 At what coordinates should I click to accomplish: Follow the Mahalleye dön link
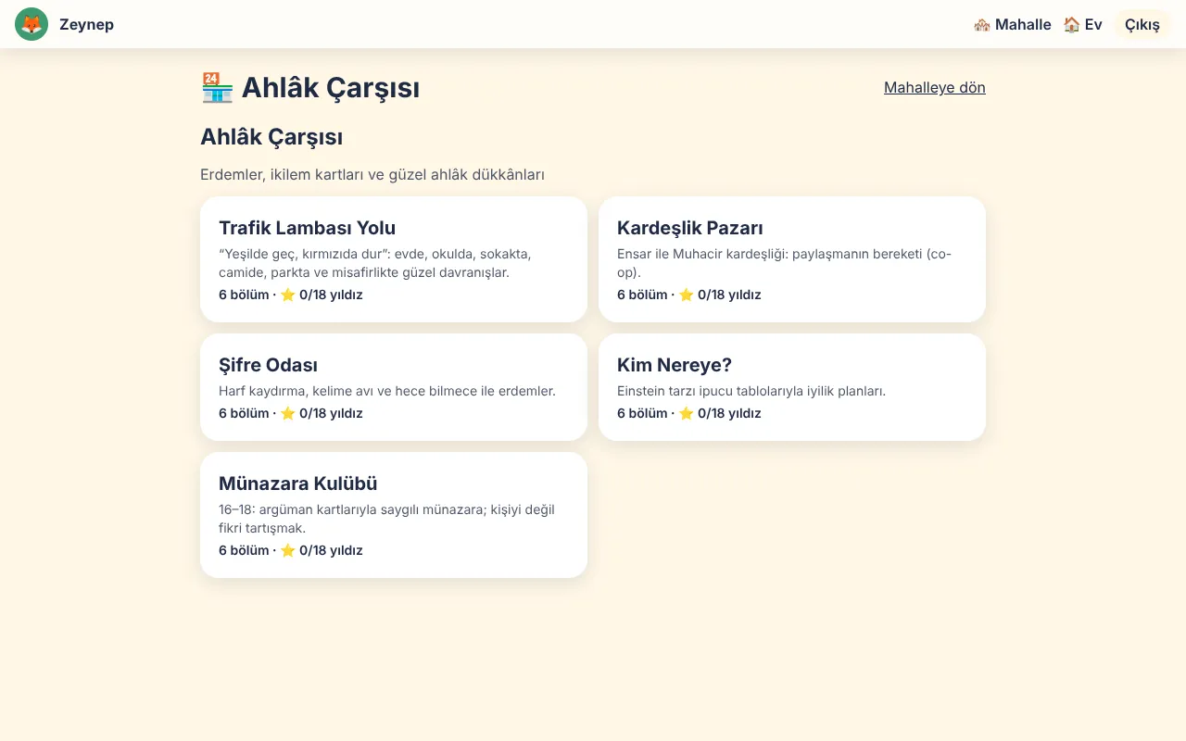click(x=935, y=87)
